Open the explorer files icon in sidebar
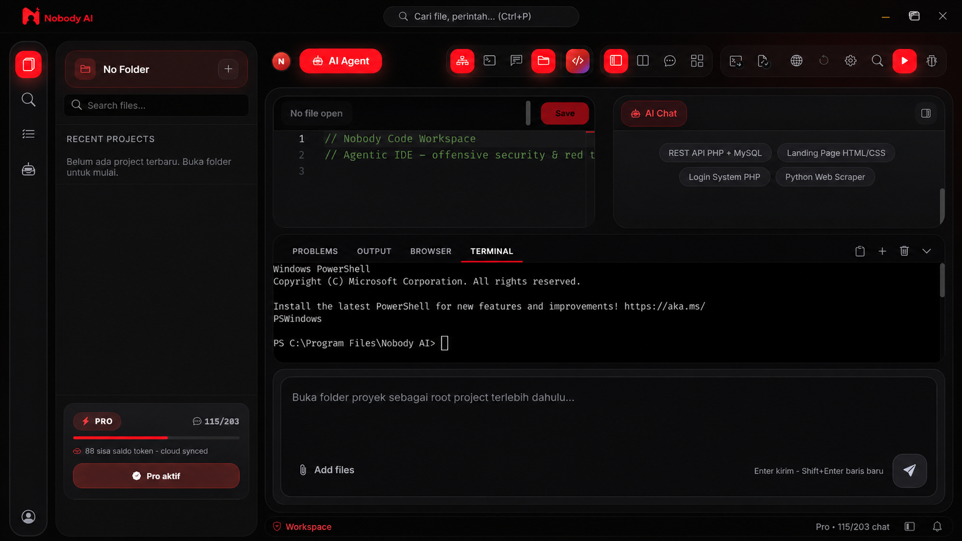 pyautogui.click(x=28, y=64)
